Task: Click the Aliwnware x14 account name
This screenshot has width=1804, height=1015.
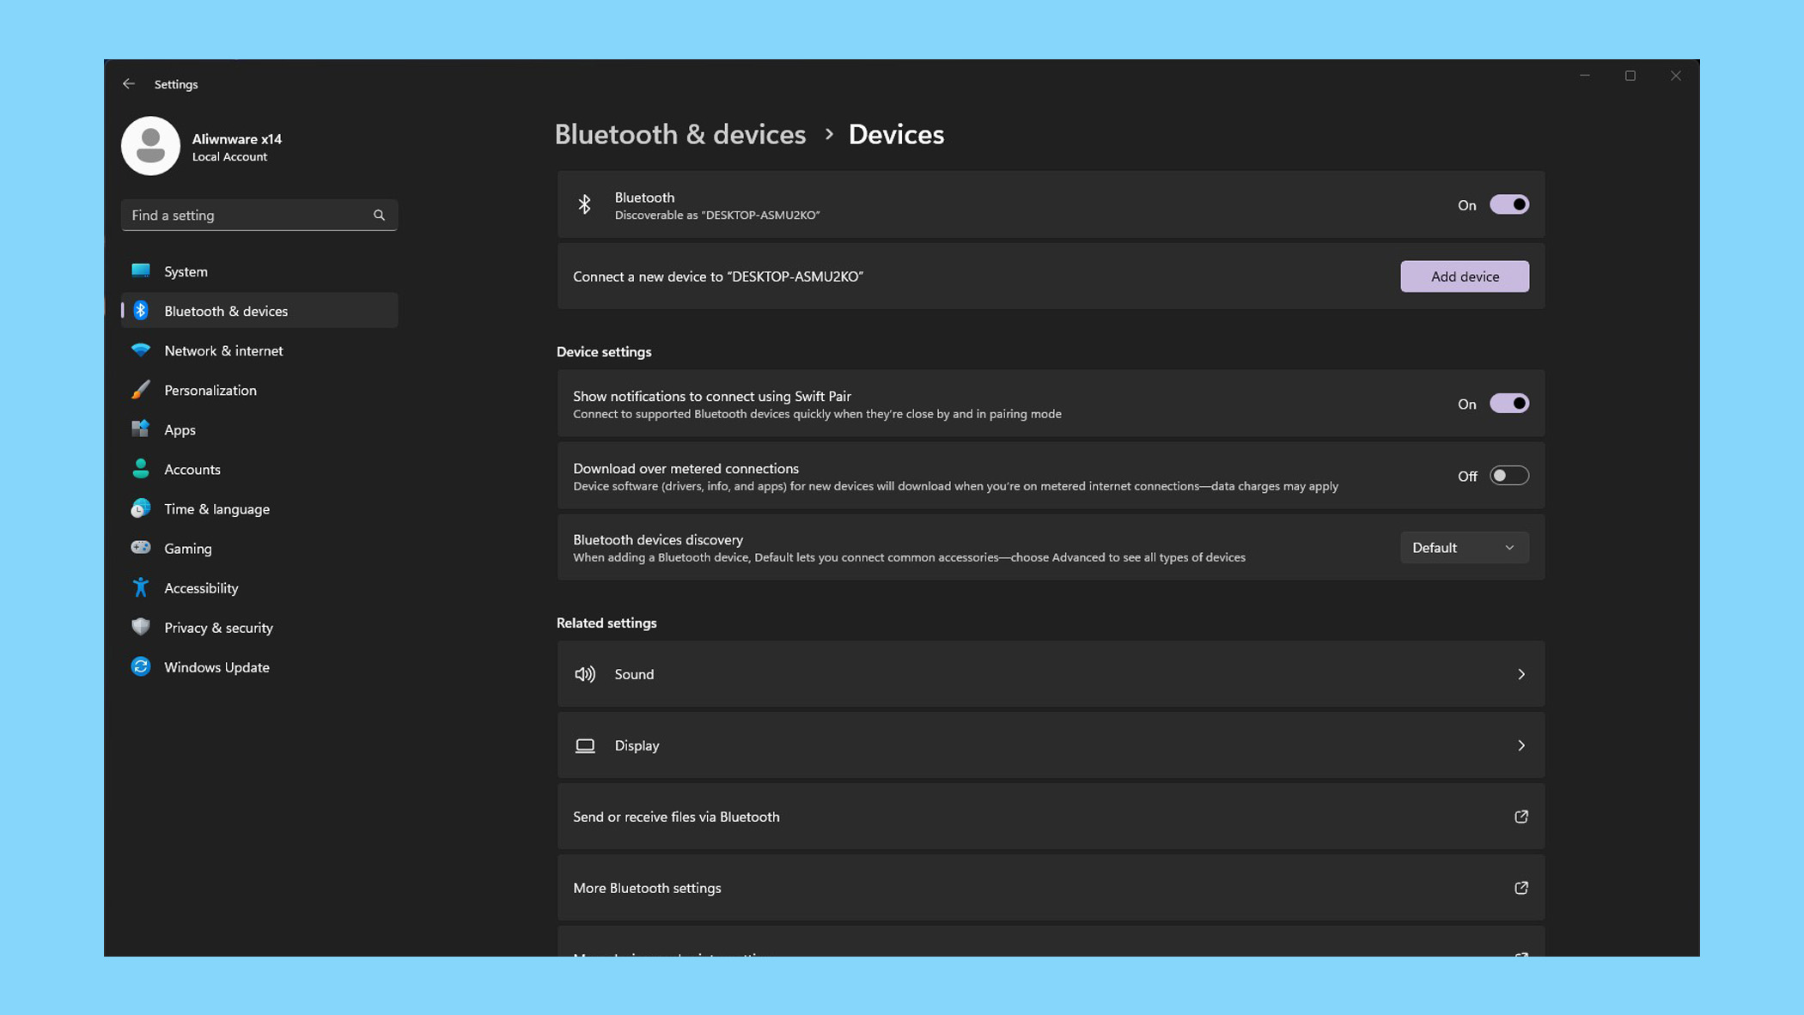Action: tap(237, 139)
